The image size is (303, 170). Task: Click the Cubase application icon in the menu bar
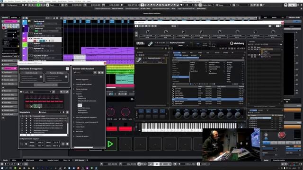pos(1,1)
